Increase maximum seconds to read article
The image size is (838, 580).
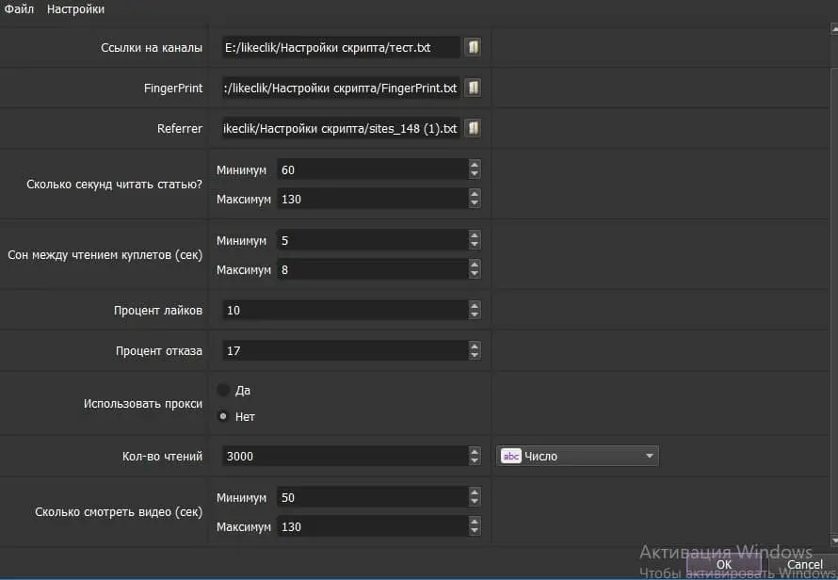tap(475, 194)
